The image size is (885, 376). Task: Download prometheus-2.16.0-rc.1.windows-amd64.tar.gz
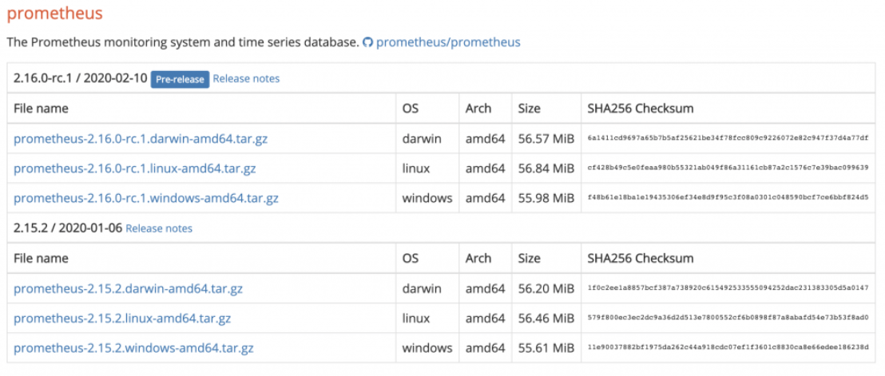coord(145,199)
